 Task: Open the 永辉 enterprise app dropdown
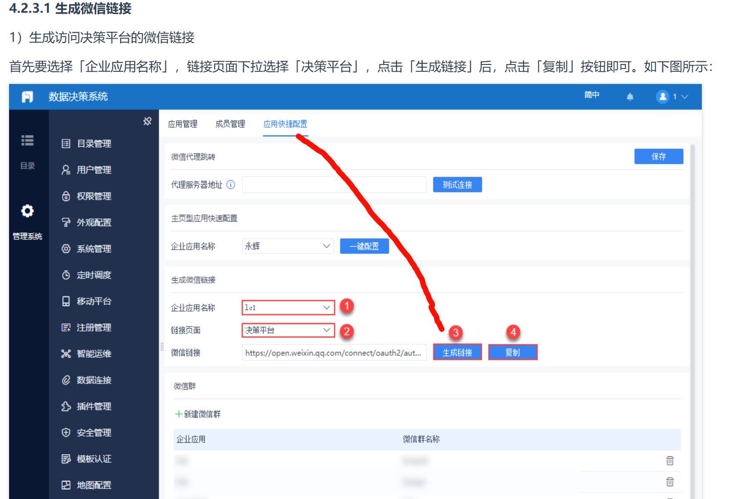[x=288, y=246]
